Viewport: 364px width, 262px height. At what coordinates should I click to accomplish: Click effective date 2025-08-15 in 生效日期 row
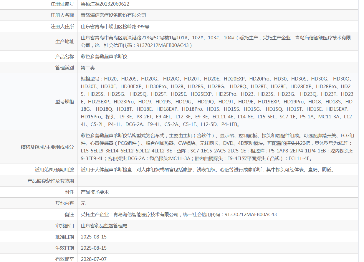[x=94, y=248]
